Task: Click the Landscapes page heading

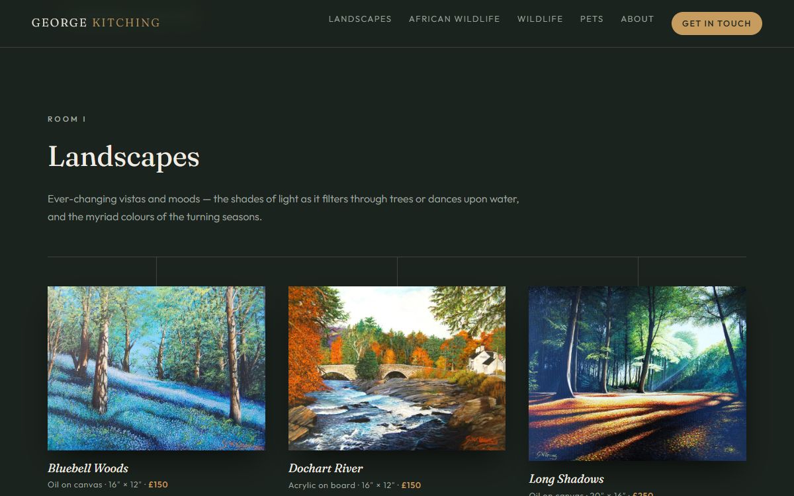Action: point(124,157)
